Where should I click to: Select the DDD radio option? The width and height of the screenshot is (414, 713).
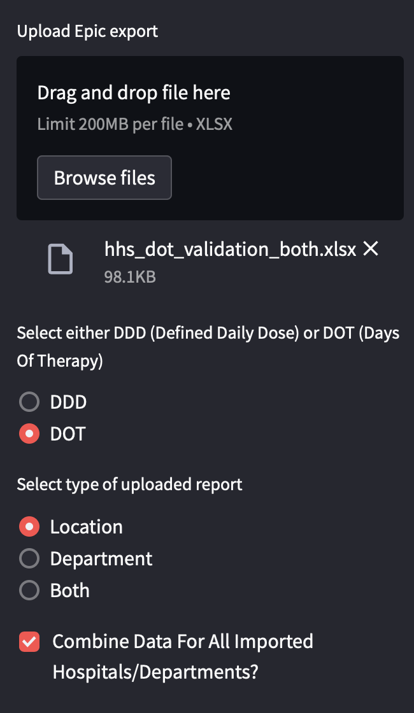(29, 402)
